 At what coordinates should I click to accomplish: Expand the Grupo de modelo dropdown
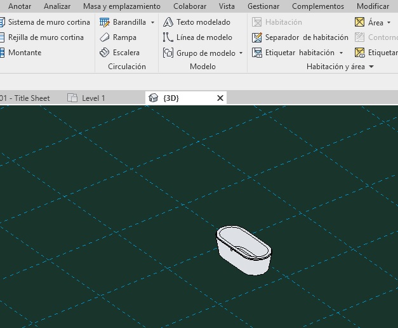241,53
